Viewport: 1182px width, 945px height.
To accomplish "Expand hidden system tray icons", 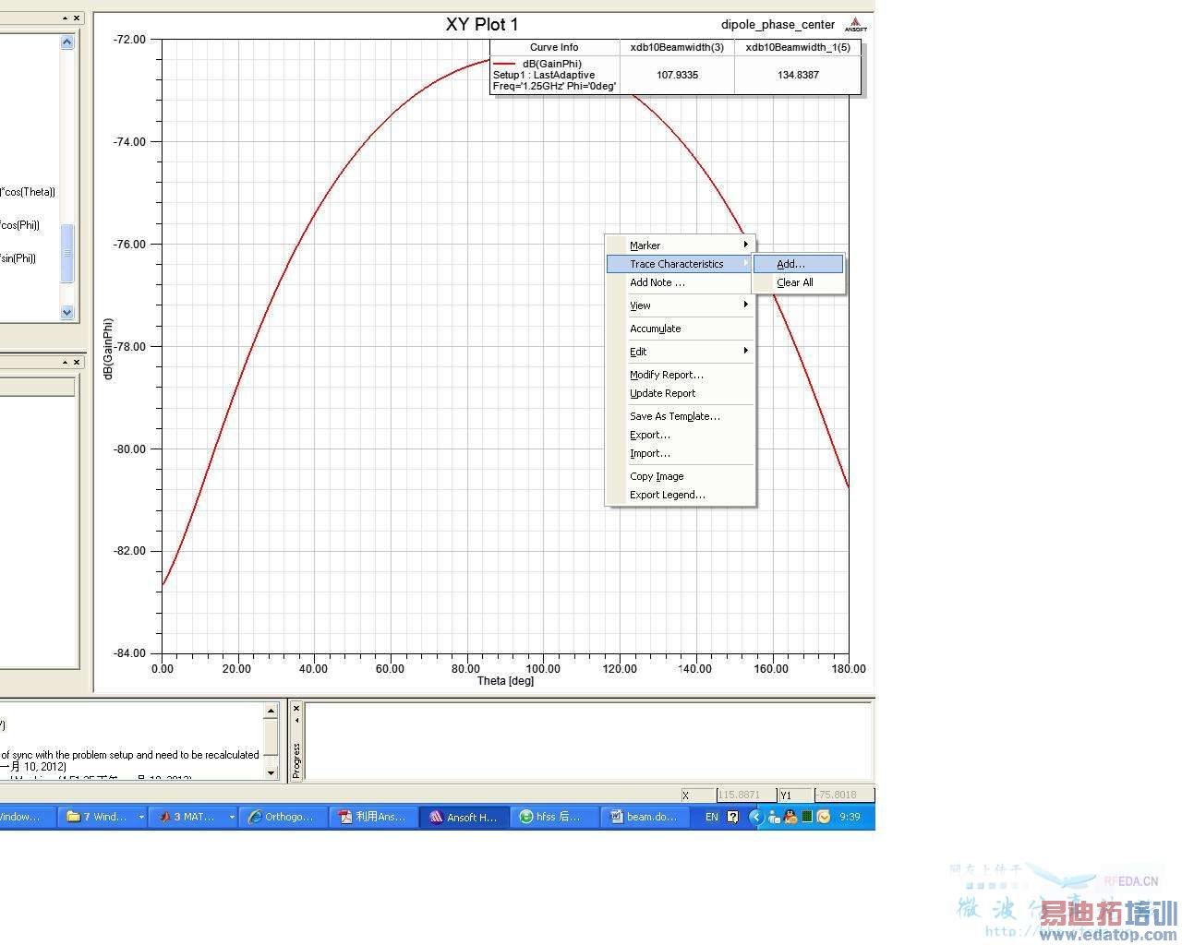I will (x=756, y=817).
